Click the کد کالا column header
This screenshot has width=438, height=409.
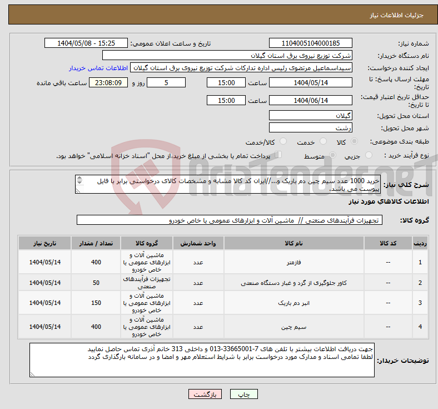tap(388, 243)
